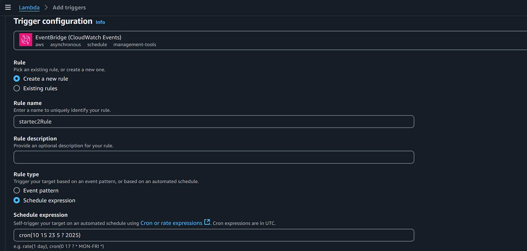The image size is (527, 251).
Task: Open the EventBridge (CloudWatch Events) trigger selector
Action: click(x=270, y=41)
